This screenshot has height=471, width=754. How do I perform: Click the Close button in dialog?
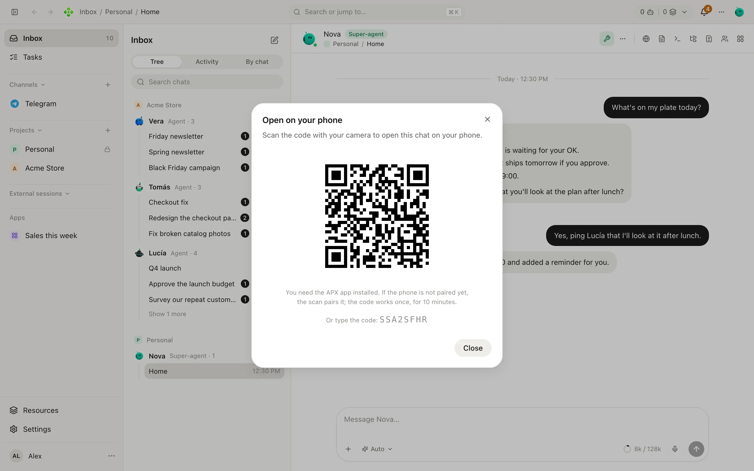click(473, 348)
